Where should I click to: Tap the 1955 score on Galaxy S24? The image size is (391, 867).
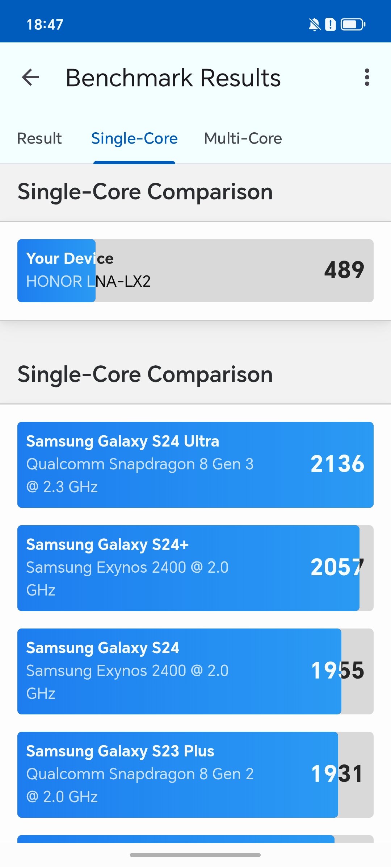point(337,670)
